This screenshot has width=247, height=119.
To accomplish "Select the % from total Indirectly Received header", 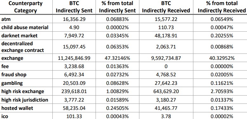I will (x=222, y=7).
